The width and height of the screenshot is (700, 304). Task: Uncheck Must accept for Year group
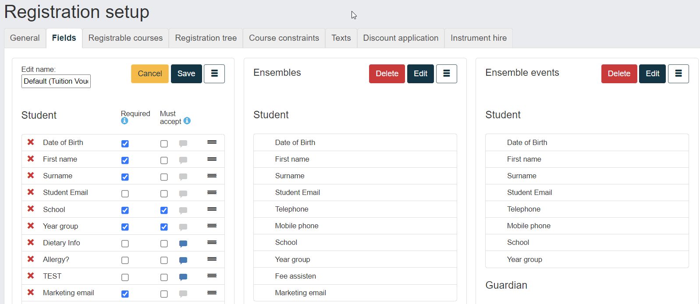164,227
